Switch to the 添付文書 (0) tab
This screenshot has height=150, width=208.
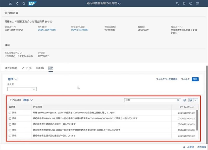tap(11, 68)
